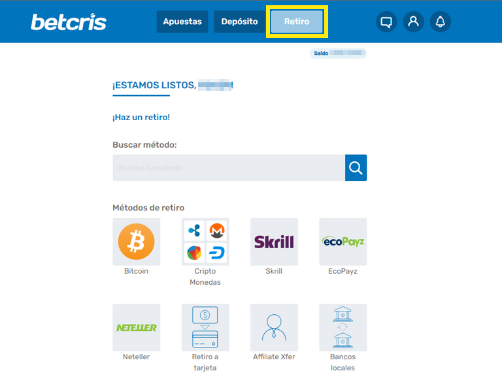Choose the Bancos locales bank icon

click(343, 327)
